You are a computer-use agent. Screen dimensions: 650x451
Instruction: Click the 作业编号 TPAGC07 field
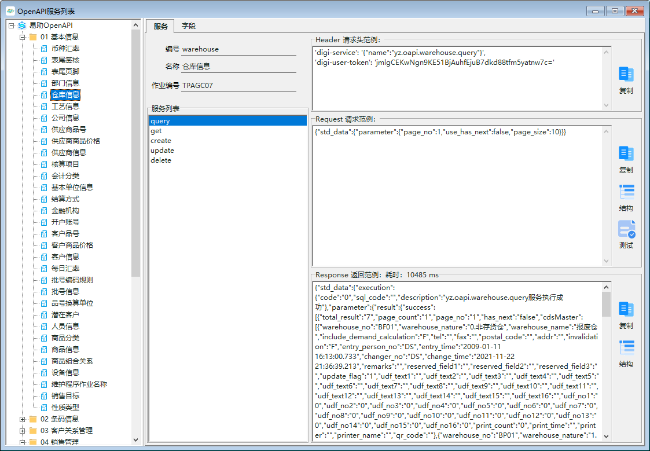238,85
